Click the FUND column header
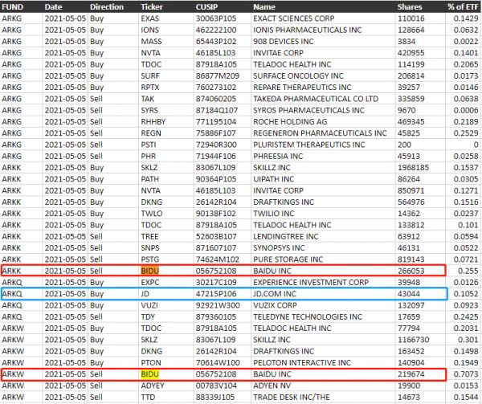Screen dimensions: 482x404 click(14, 6)
